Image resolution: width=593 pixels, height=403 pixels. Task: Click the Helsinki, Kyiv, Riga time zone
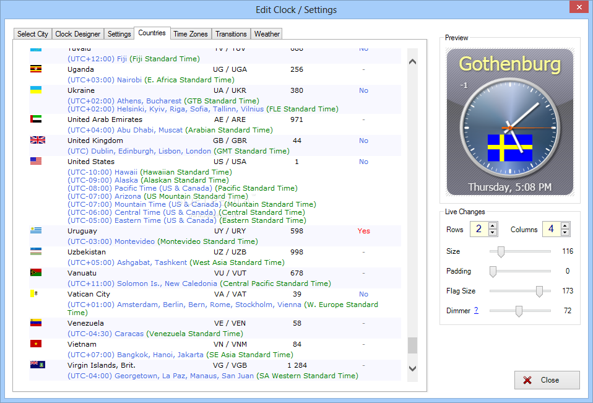pos(203,109)
